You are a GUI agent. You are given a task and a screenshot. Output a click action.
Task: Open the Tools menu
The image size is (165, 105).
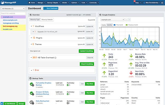coord(84,3)
